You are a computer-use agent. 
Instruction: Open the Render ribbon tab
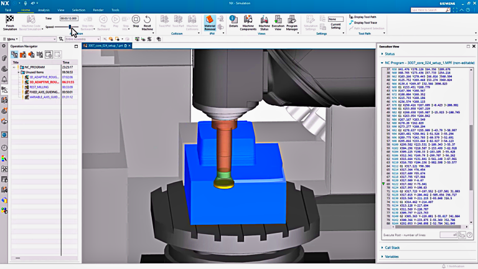click(x=98, y=10)
